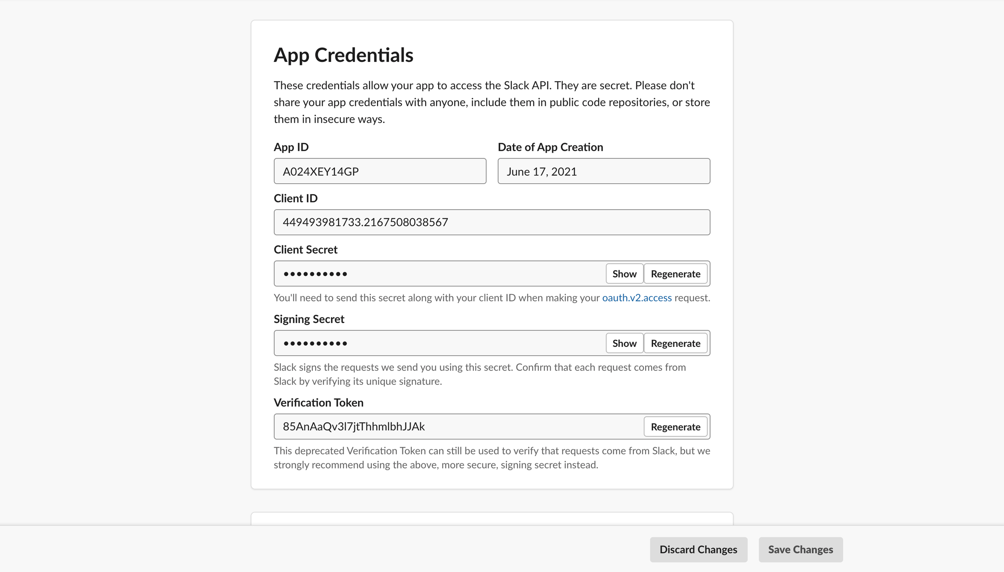Click the App Credentials heading
This screenshot has width=1004, height=572.
click(x=344, y=55)
